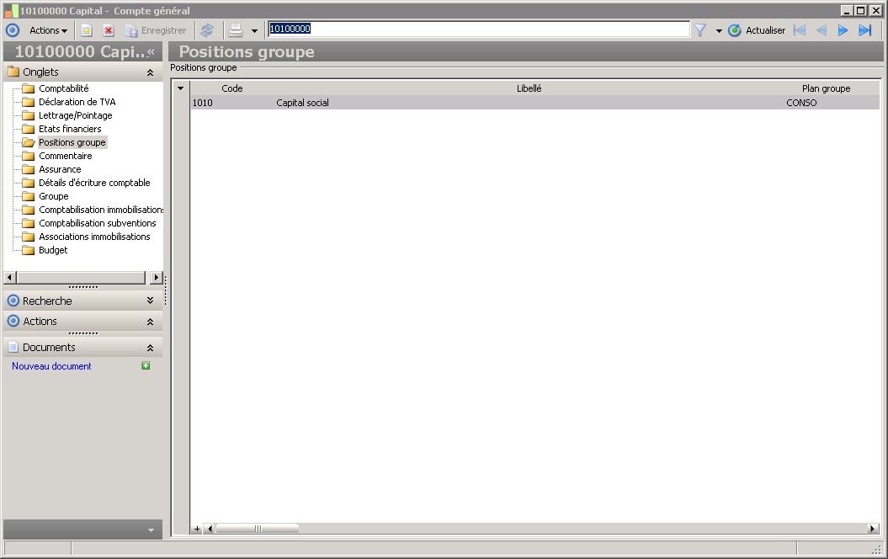Viewport: 888px width, 559px height.
Task: Collapse the Documents section
Action: click(150, 348)
